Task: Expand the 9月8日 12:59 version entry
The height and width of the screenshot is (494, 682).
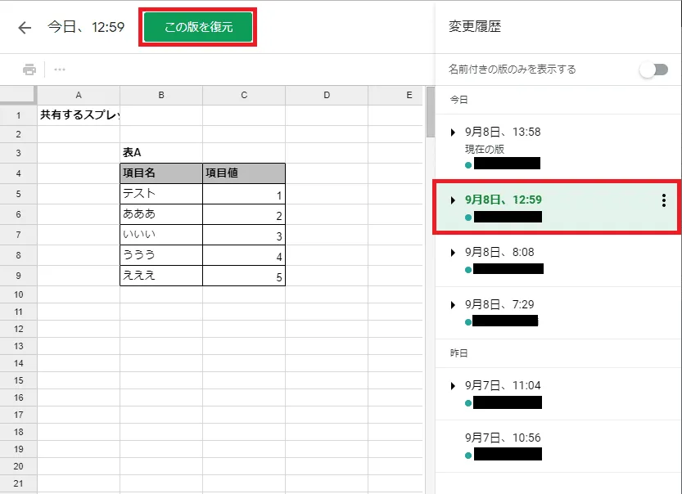Action: click(x=454, y=200)
